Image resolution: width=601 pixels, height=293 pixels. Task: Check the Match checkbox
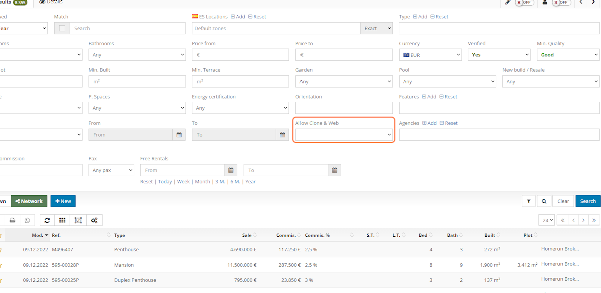point(62,29)
